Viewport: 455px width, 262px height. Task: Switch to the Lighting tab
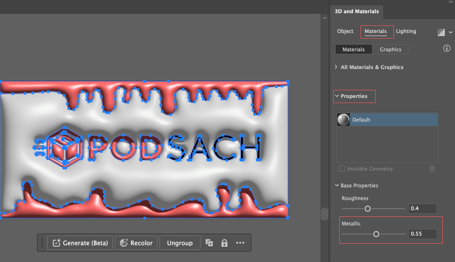click(x=406, y=31)
